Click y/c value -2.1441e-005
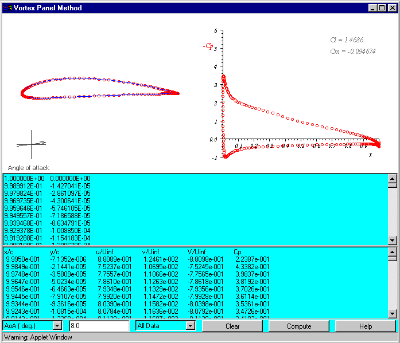 point(68,267)
